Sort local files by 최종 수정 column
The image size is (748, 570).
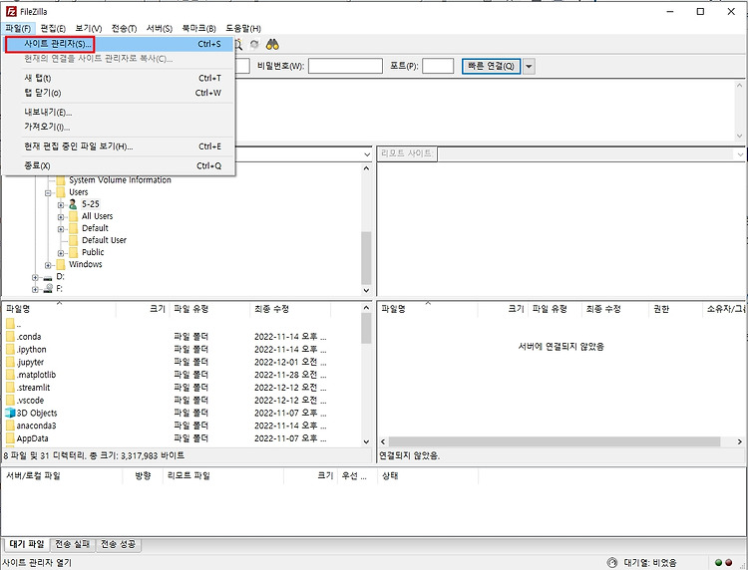[x=290, y=309]
